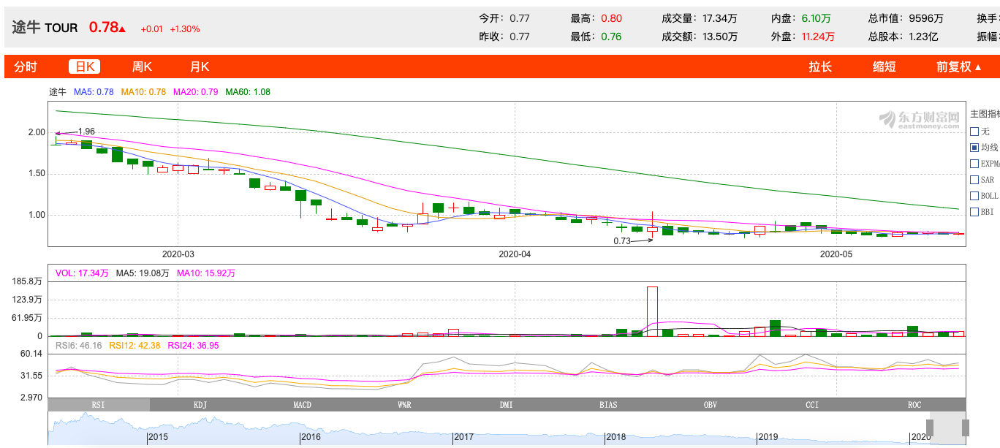Click the 0.73 low price annotation
This screenshot has height=448, width=1000.
[622, 240]
